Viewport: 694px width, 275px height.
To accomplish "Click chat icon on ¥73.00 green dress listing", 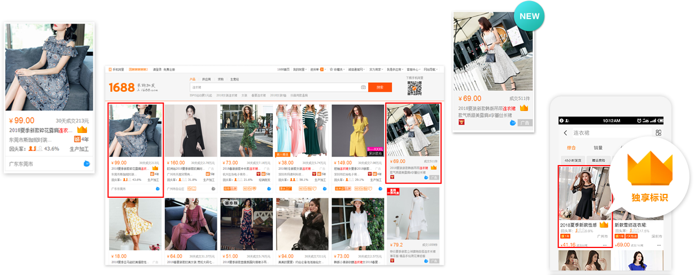I will tap(269, 189).
